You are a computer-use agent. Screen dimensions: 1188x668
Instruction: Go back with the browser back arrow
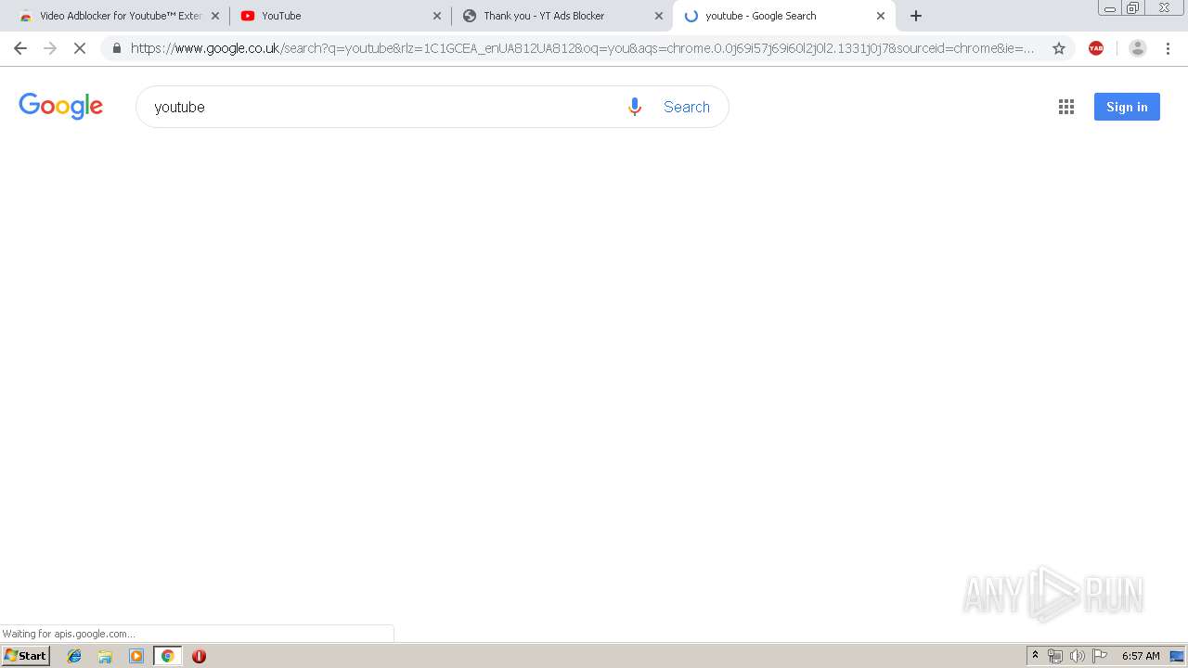click(20, 48)
